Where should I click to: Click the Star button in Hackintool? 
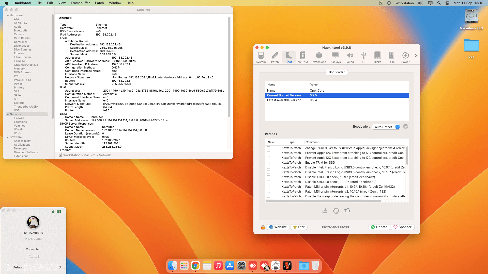pos(299,227)
